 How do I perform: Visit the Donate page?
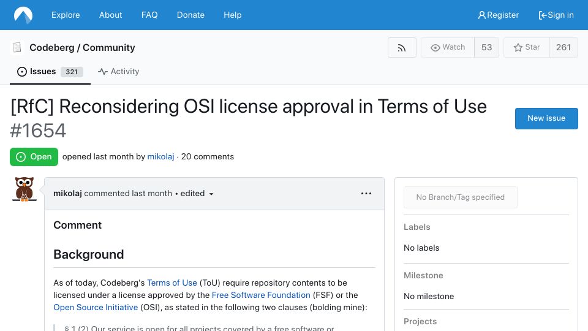point(190,15)
